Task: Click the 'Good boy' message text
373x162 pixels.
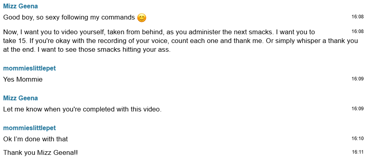Action: (x=69, y=18)
